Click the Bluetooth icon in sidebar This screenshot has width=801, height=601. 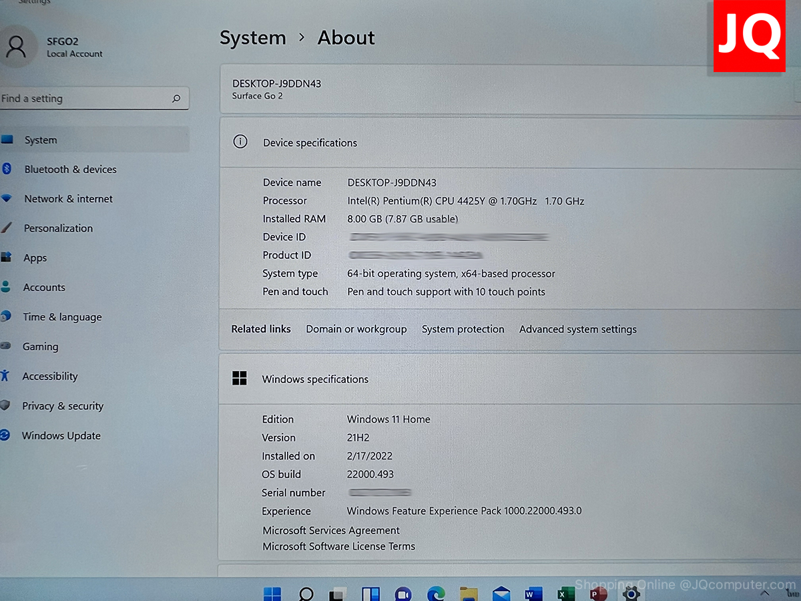(7, 169)
